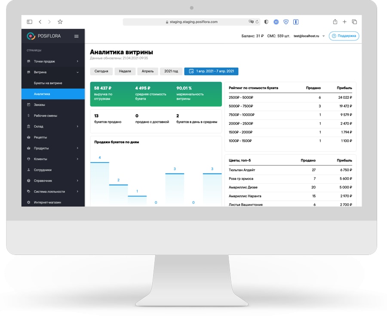Expand the Справочник chevron
This screenshot has height=316, width=387.
(x=77, y=181)
